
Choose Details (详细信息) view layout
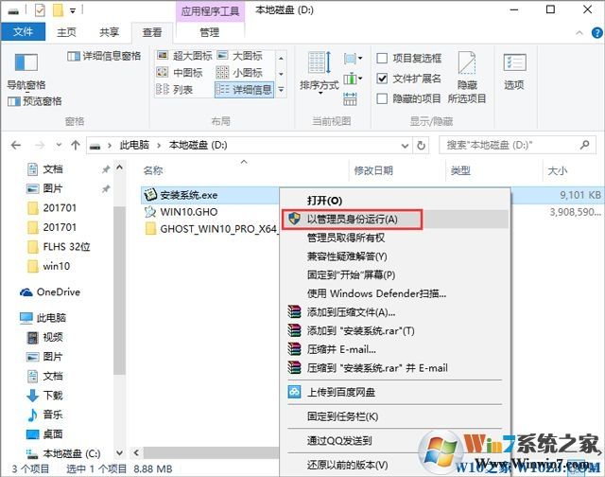click(x=244, y=90)
